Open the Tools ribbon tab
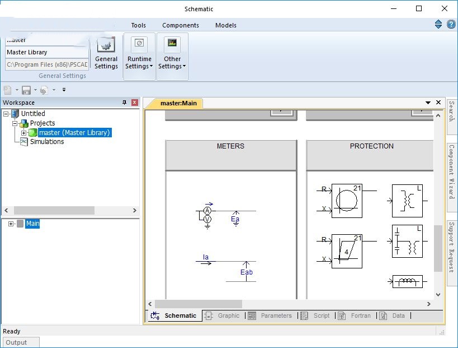 [138, 25]
